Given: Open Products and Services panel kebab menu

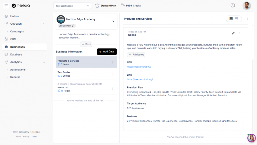Looking at the screenshot, I should point(247,19).
